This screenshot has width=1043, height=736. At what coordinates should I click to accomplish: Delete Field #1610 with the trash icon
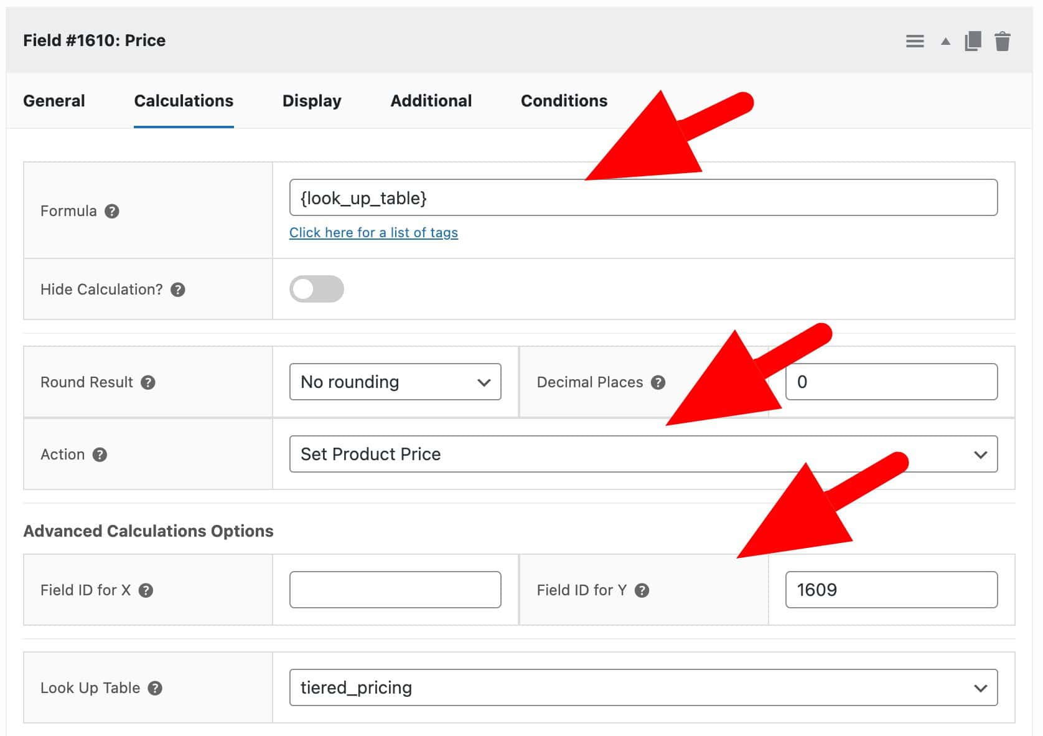click(x=1003, y=41)
